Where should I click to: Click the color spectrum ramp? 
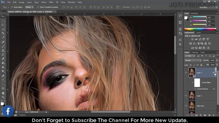tap(200, 29)
